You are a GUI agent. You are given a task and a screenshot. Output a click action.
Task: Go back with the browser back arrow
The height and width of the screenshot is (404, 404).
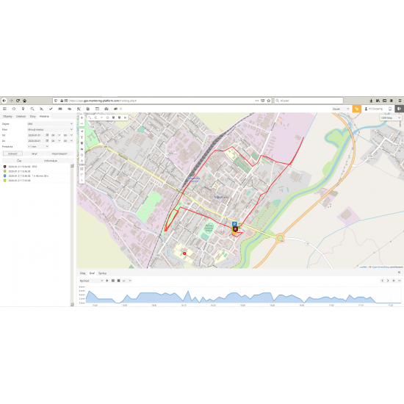coord(4,101)
